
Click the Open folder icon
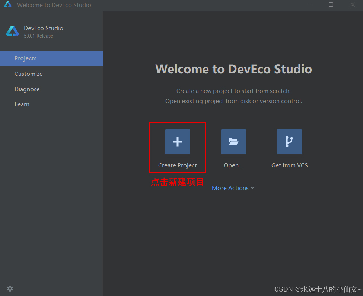233,142
